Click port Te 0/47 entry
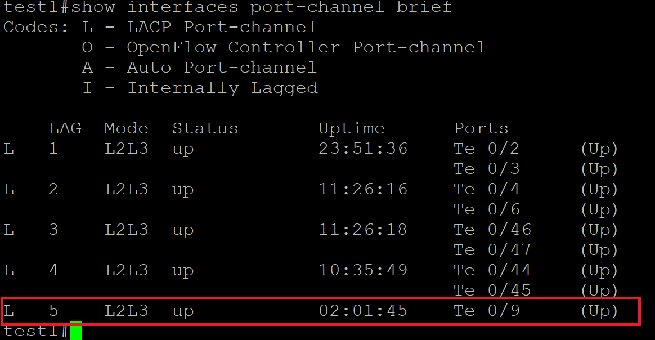This screenshot has width=655, height=340. (492, 250)
